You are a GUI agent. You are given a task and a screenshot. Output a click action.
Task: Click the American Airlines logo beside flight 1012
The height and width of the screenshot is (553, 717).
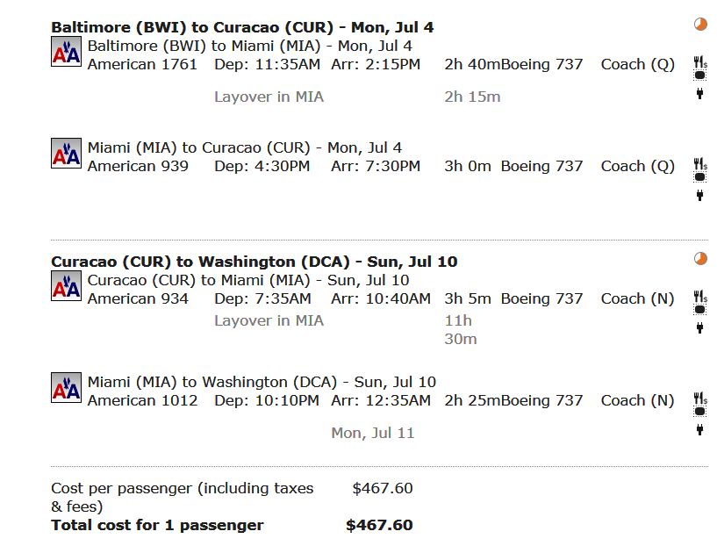tap(67, 388)
